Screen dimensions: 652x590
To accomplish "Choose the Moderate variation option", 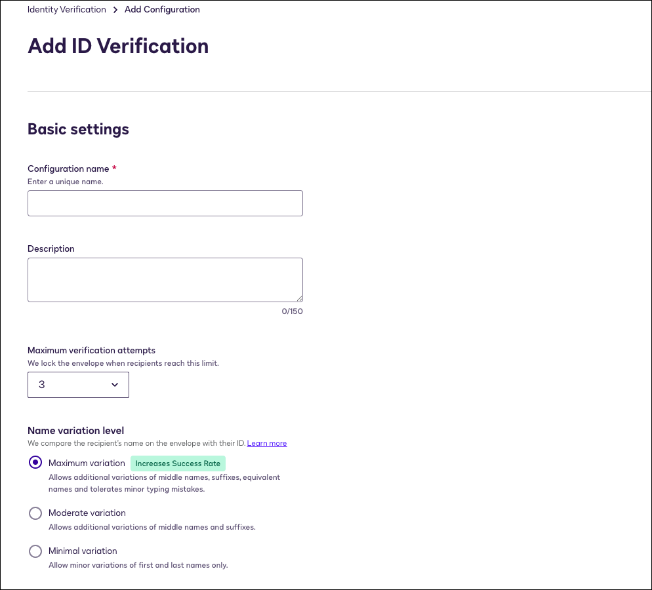I will click(x=35, y=513).
